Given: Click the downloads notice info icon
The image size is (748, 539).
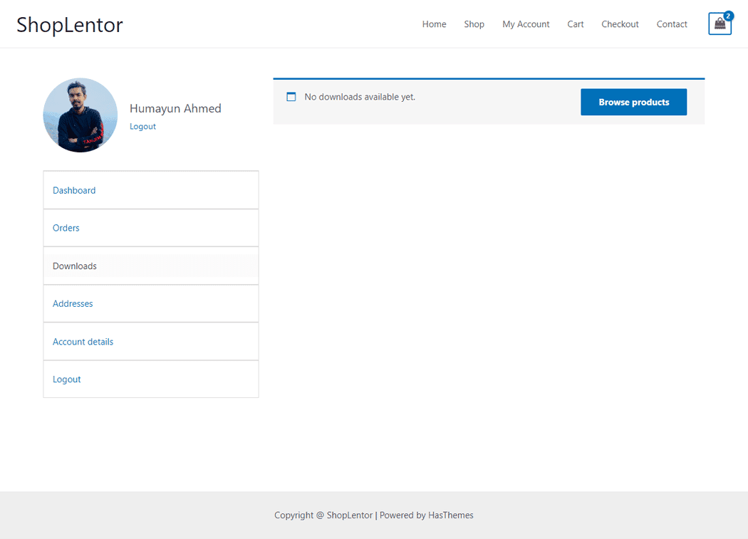Looking at the screenshot, I should coord(291,96).
